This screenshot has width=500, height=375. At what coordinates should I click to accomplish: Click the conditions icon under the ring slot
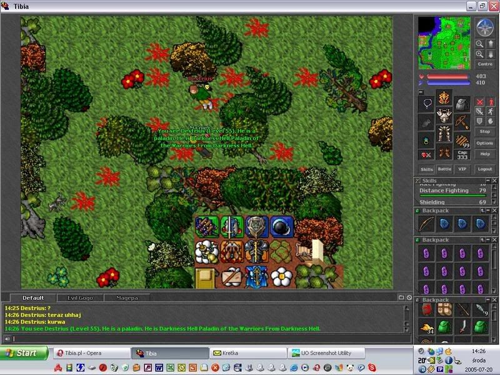point(426,155)
